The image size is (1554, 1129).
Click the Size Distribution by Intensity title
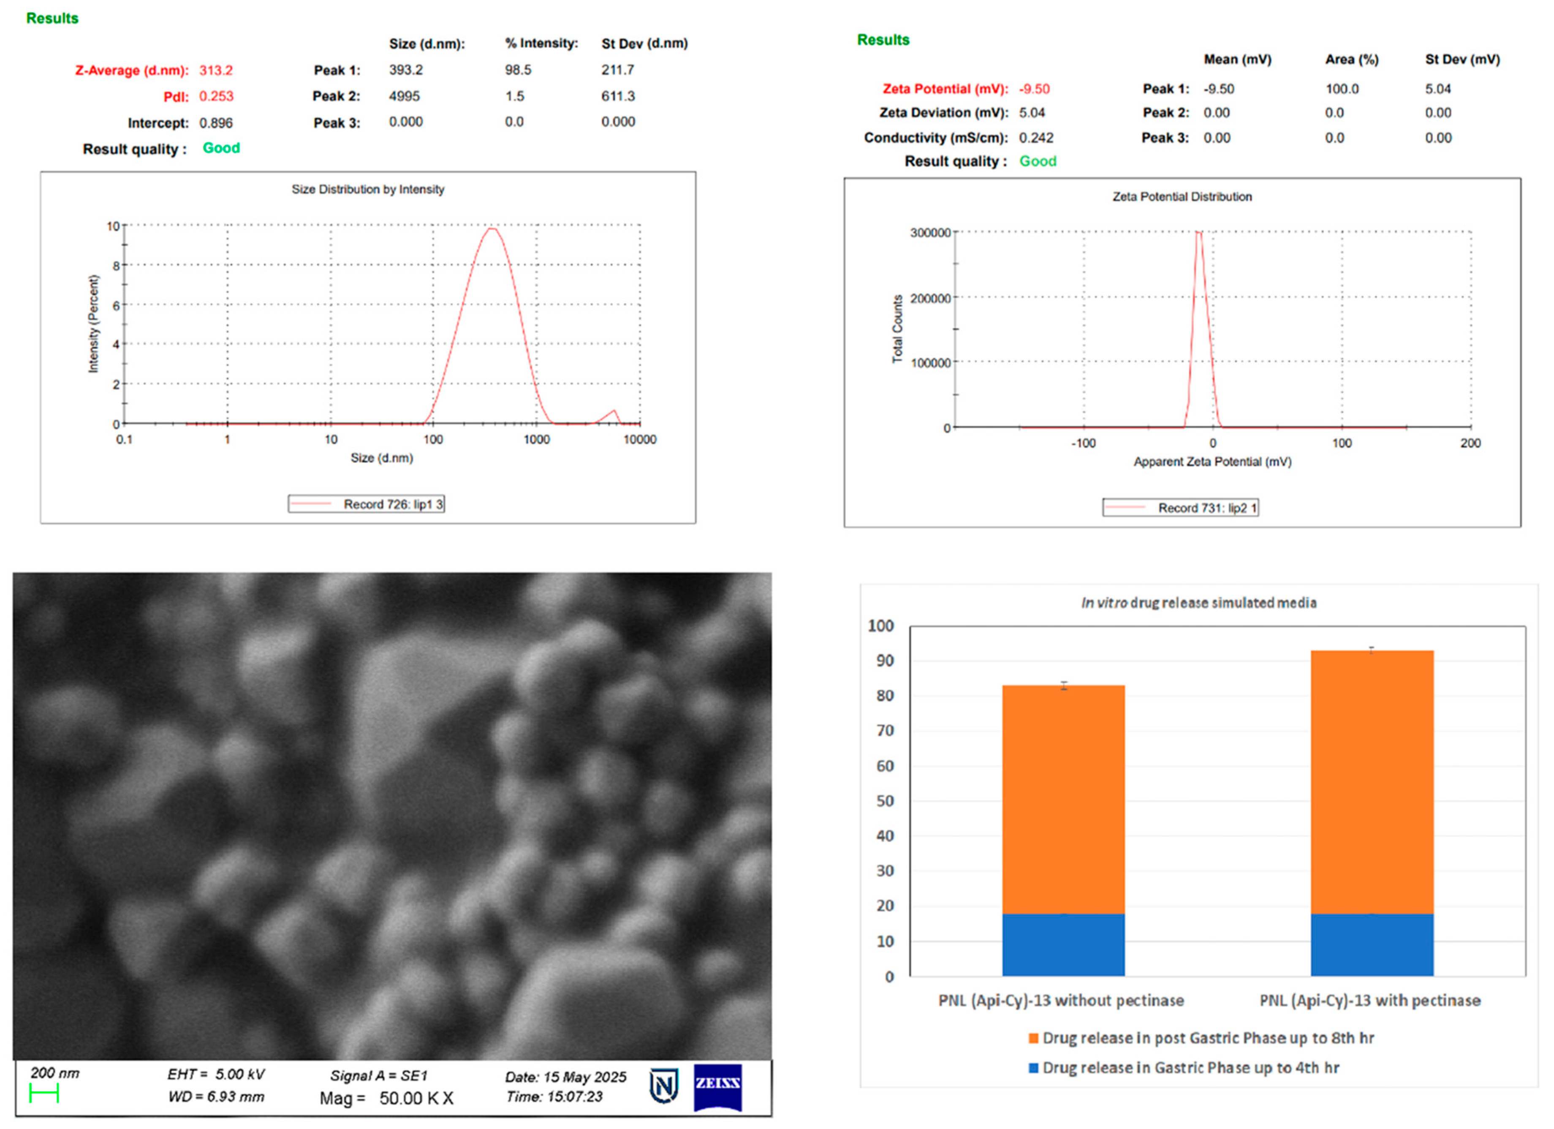[x=368, y=189]
